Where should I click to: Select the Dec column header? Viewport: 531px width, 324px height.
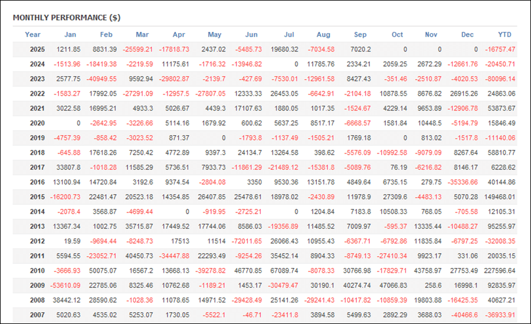pos(467,35)
